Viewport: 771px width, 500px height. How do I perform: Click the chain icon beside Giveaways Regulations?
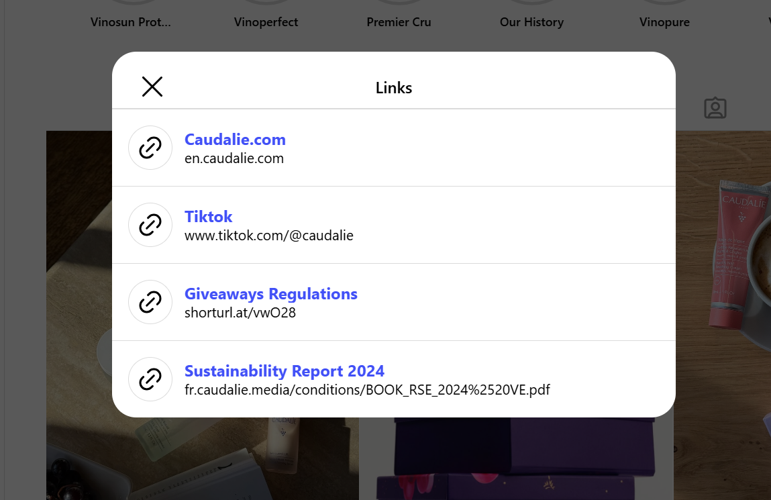(150, 302)
